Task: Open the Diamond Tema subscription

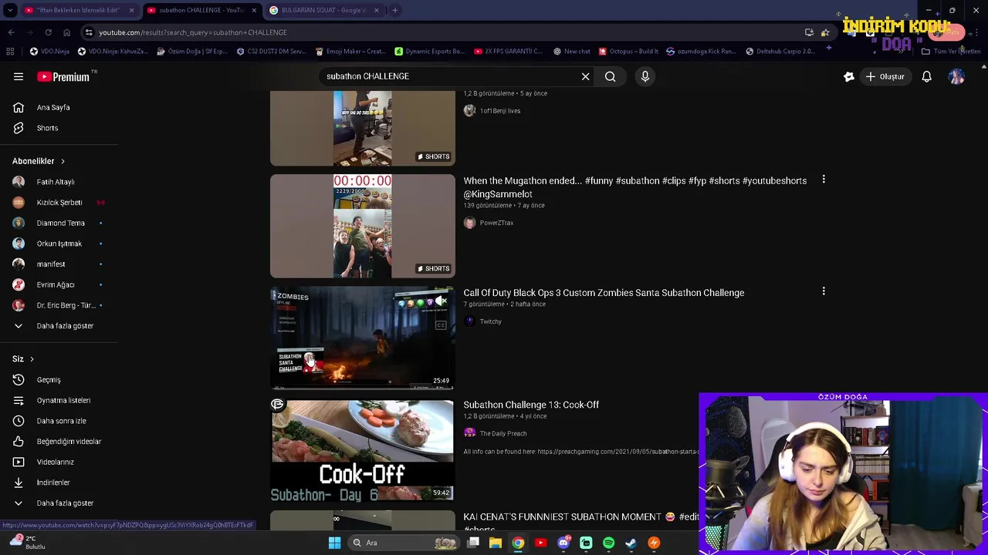Action: coord(59,223)
